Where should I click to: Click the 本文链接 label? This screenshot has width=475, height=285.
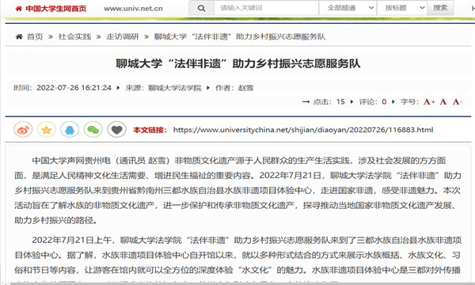coord(150,130)
